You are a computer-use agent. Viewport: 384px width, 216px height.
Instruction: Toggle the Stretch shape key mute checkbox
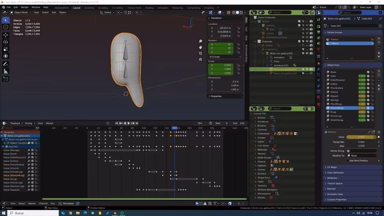coord(368,92)
